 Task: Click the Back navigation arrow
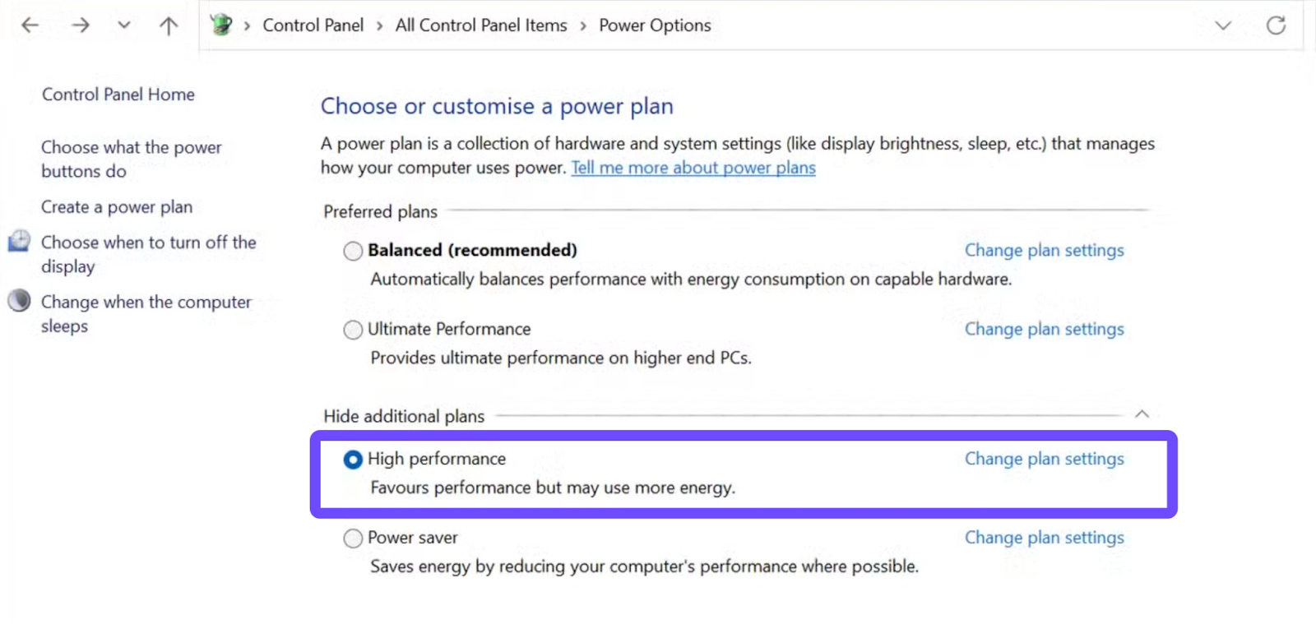30,25
